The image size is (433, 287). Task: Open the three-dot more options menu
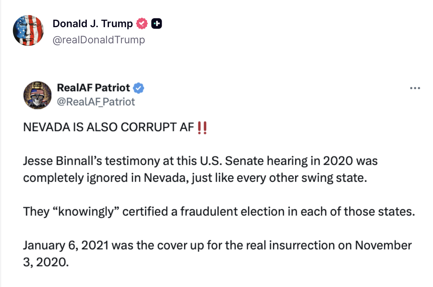click(415, 88)
